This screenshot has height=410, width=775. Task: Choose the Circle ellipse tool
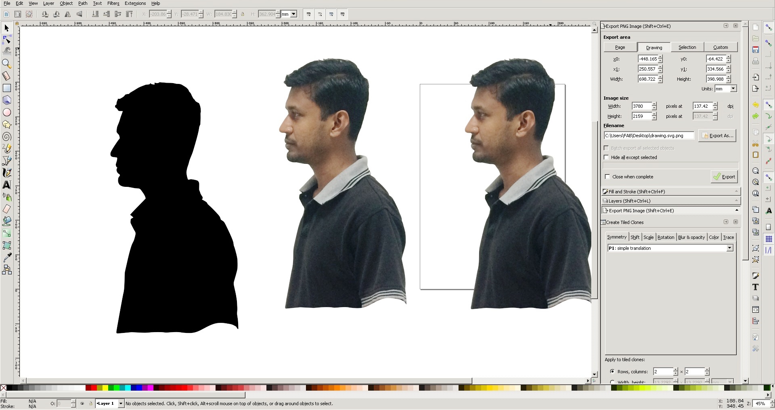pos(6,112)
